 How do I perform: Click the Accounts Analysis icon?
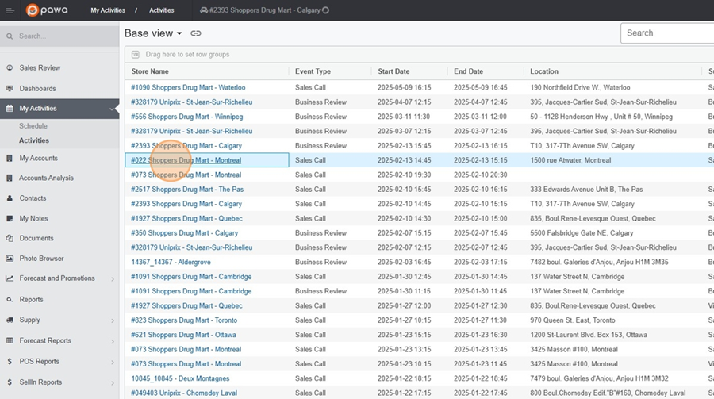tap(10, 178)
